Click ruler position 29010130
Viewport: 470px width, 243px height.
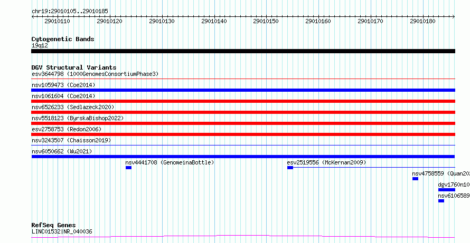pyautogui.click(x=162, y=21)
